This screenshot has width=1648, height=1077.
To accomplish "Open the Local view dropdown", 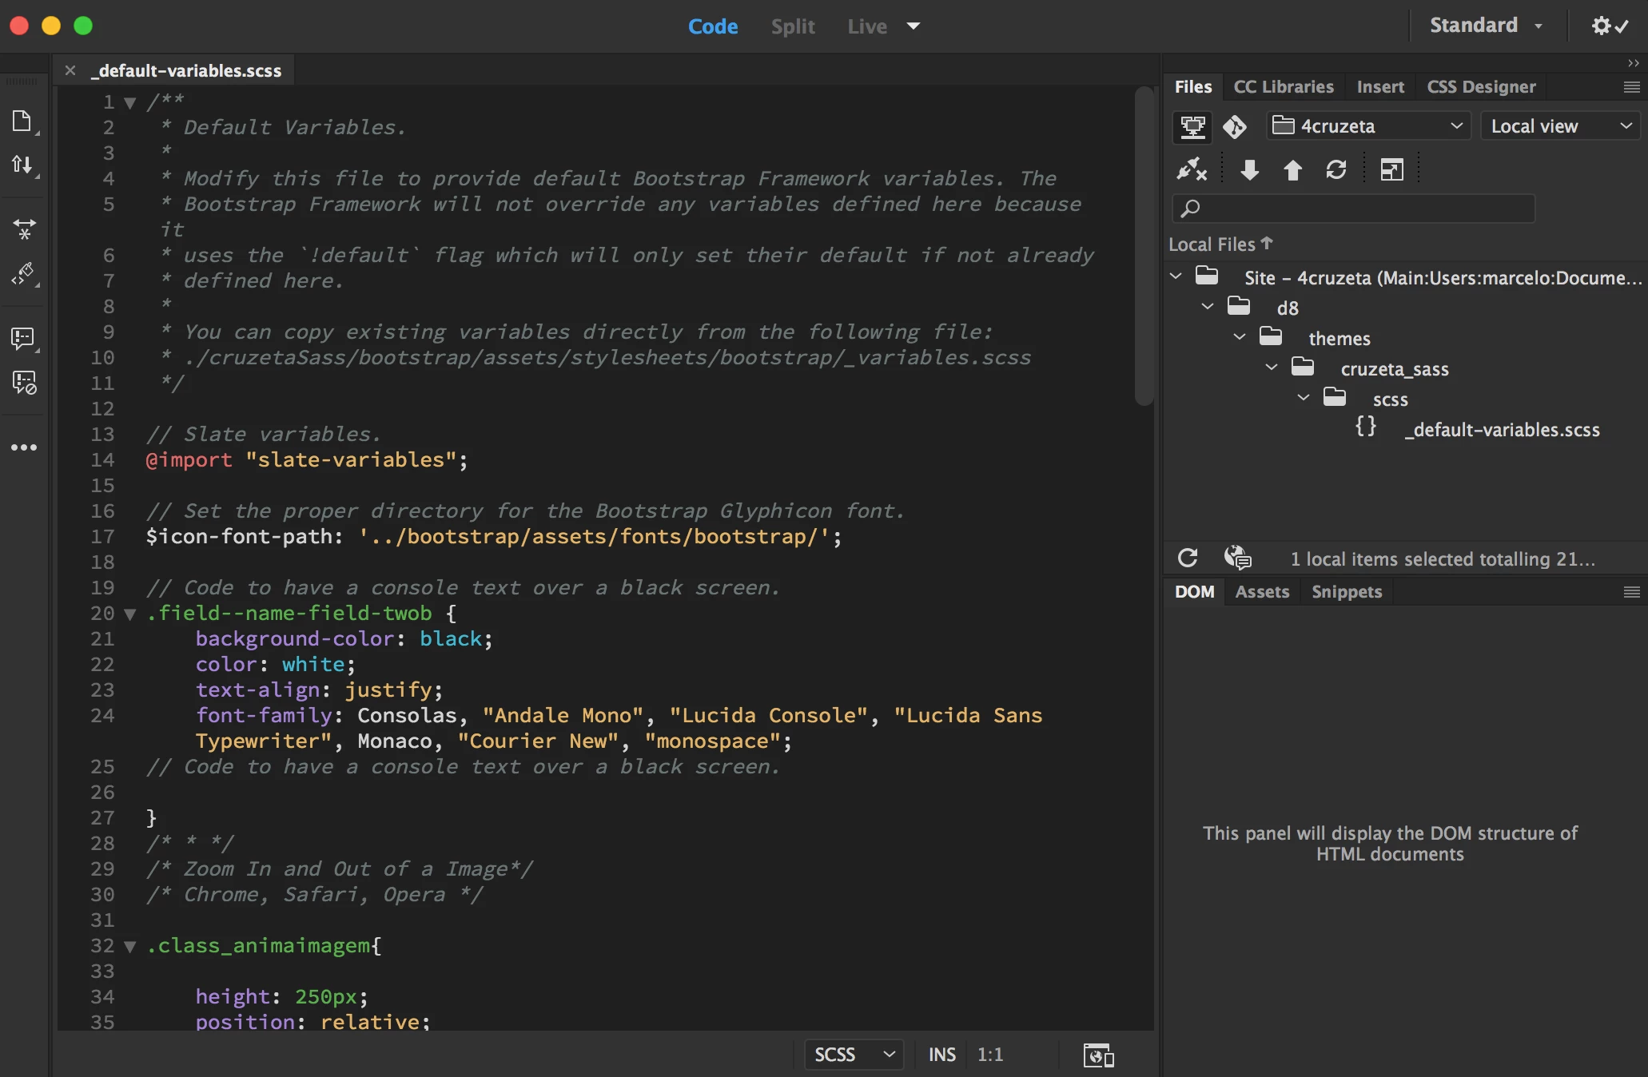I will [1560, 126].
